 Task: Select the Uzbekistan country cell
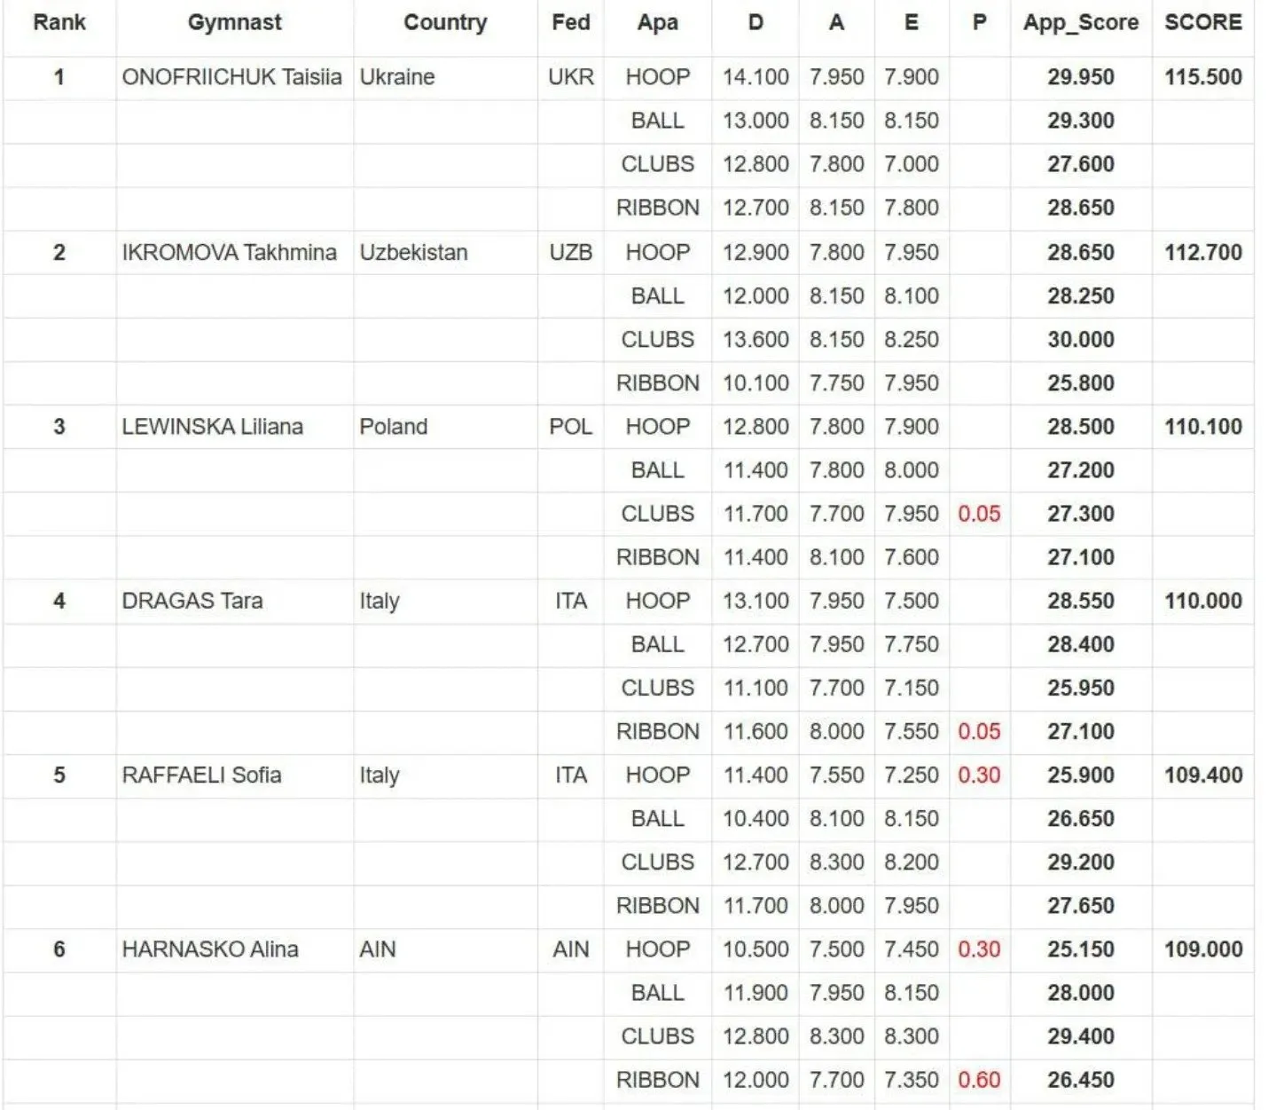[413, 253]
